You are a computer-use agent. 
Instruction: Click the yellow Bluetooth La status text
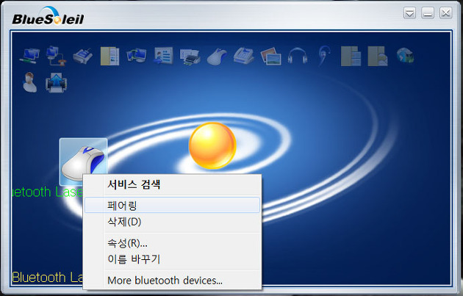47,278
